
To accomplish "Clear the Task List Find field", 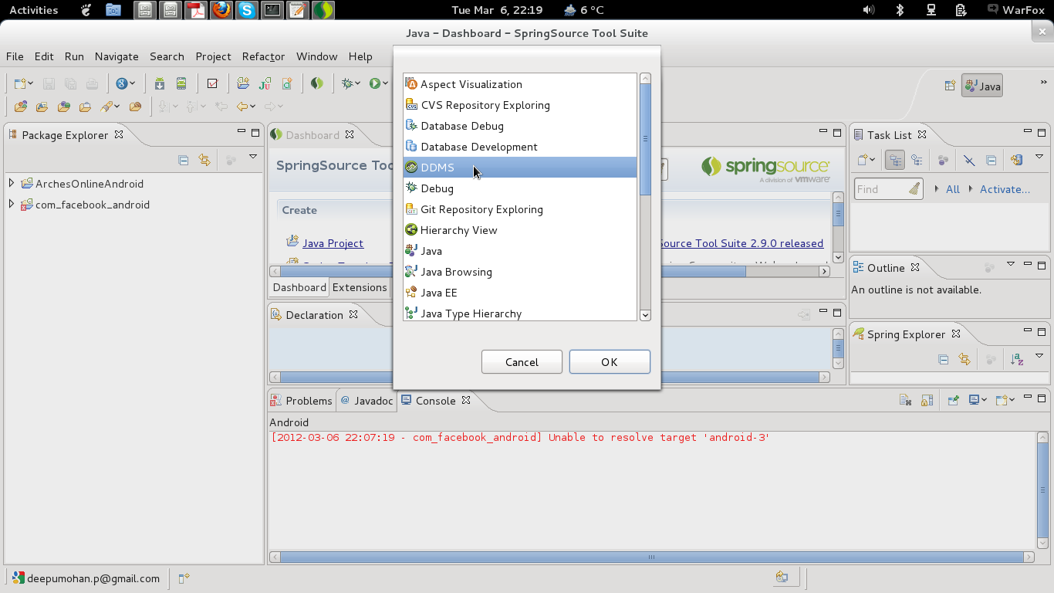I will click(x=914, y=188).
